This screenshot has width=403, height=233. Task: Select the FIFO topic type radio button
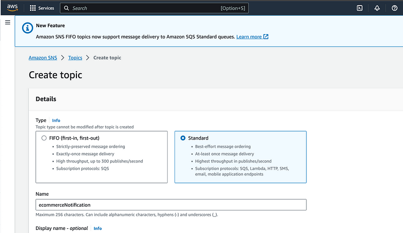(x=44, y=138)
